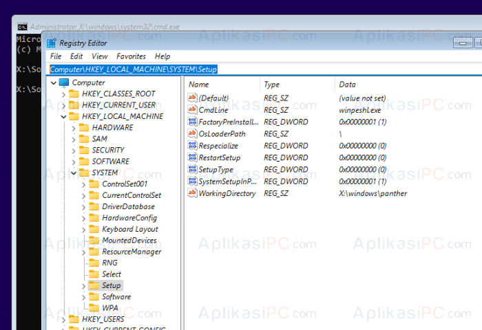Click the string icon of the (Default) value

coord(192,98)
